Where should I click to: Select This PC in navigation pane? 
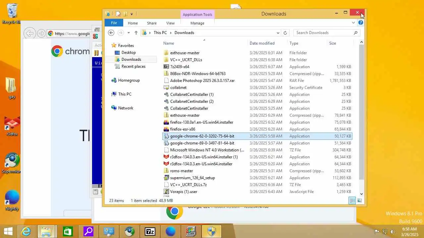click(x=125, y=94)
